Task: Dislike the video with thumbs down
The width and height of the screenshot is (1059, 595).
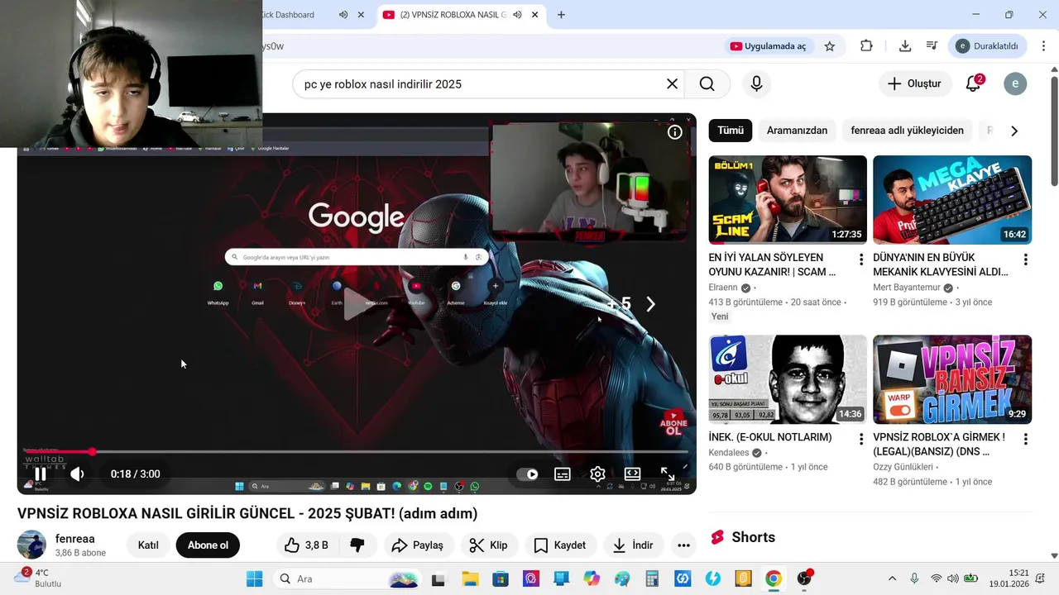Action: point(357,545)
